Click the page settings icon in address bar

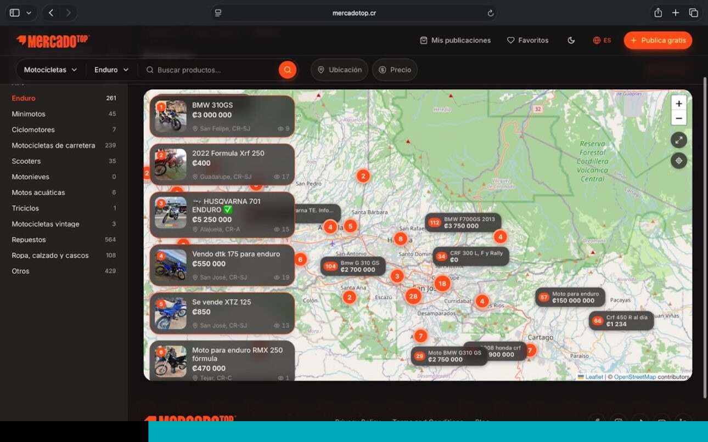(218, 13)
